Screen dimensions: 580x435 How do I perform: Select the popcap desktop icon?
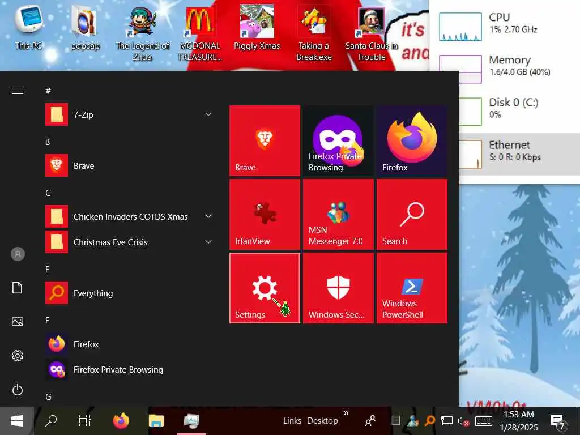coord(85,28)
